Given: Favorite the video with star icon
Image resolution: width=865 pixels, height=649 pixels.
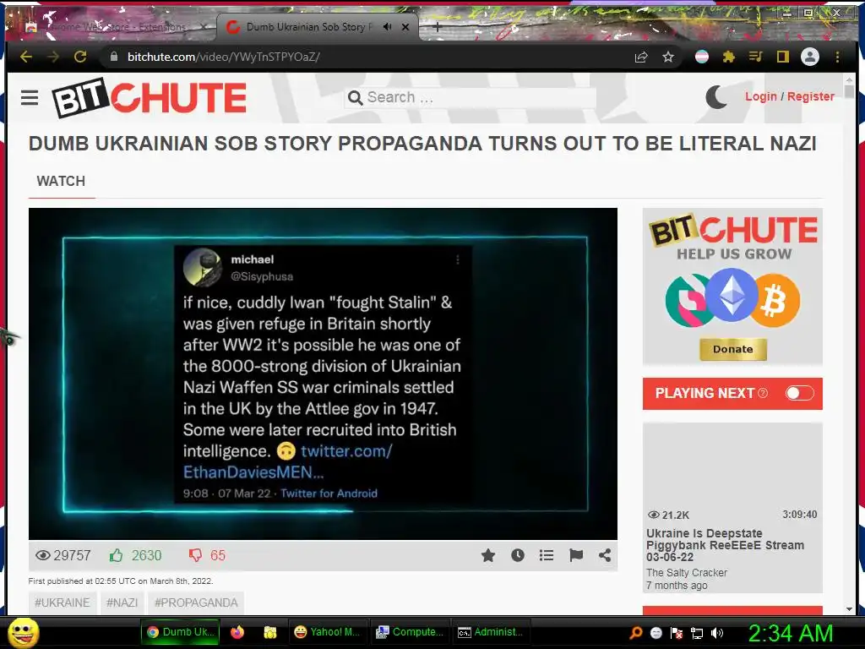Looking at the screenshot, I should pos(488,555).
